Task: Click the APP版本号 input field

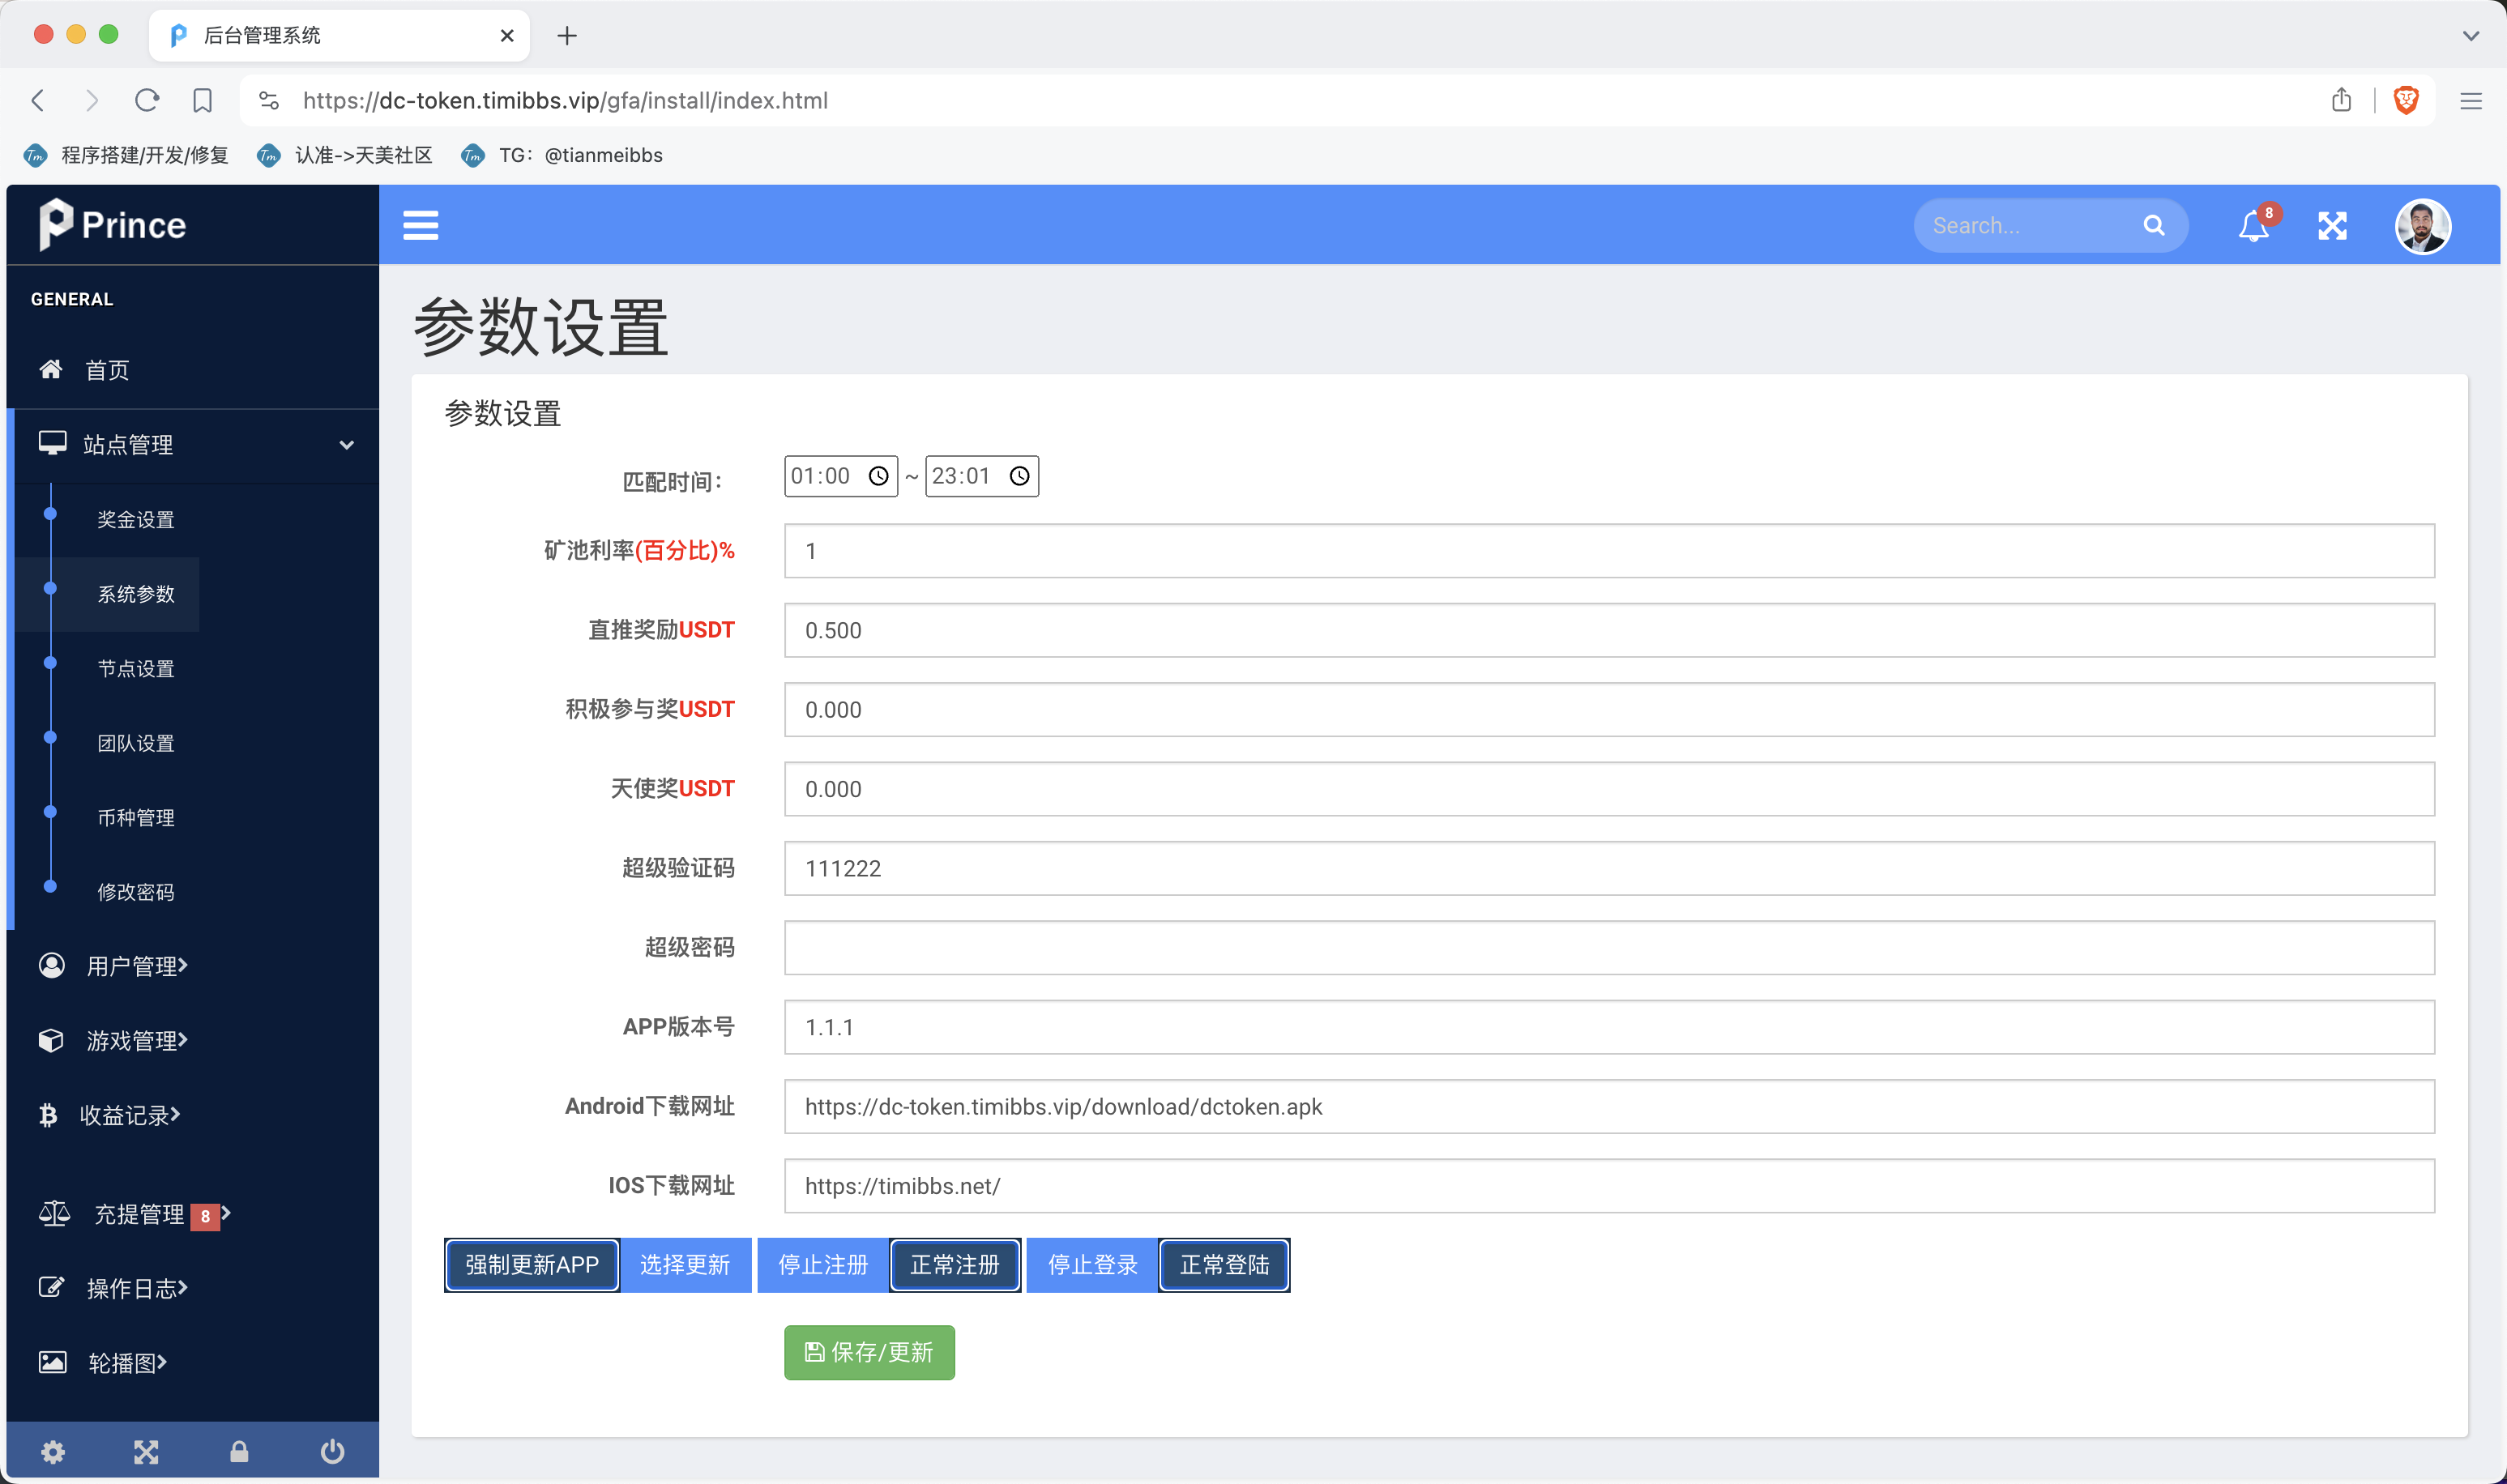Action: coord(1609,1027)
